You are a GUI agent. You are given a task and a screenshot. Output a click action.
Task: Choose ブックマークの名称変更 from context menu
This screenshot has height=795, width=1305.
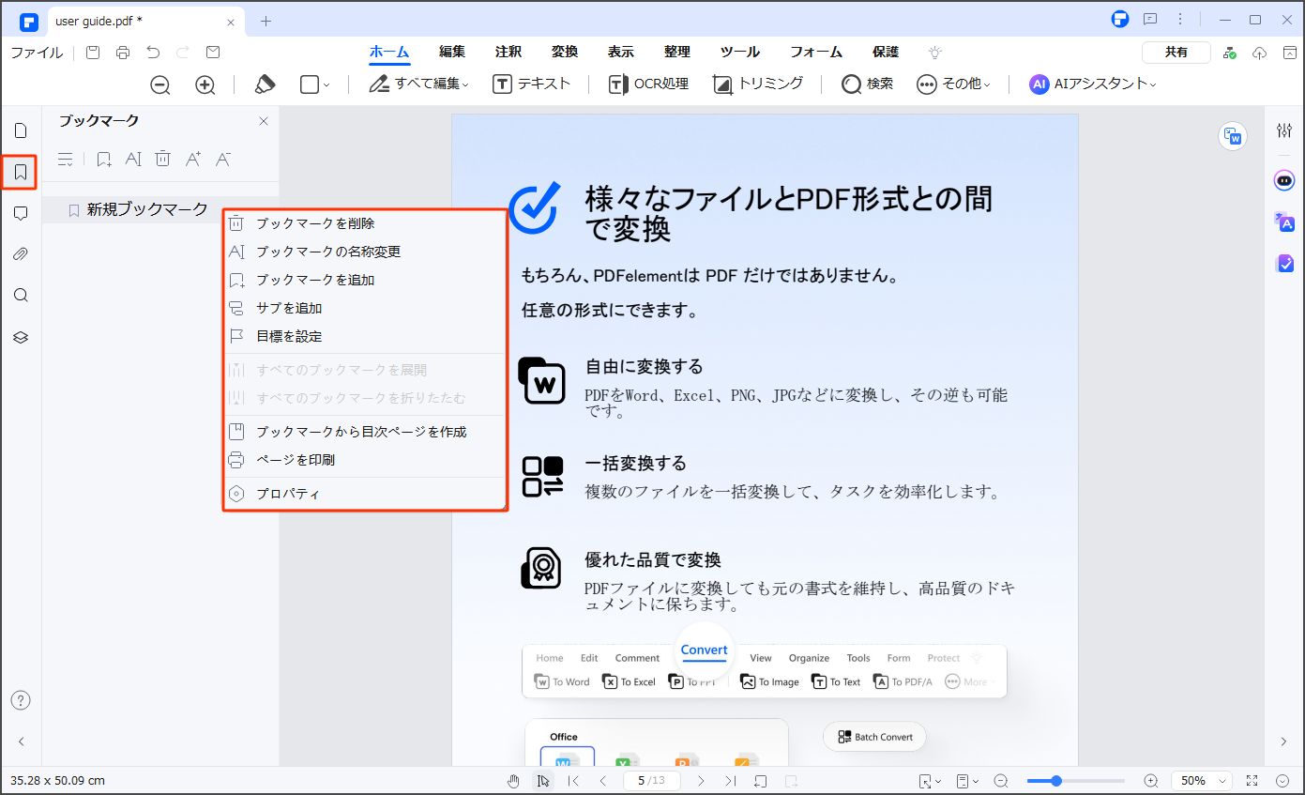365,252
